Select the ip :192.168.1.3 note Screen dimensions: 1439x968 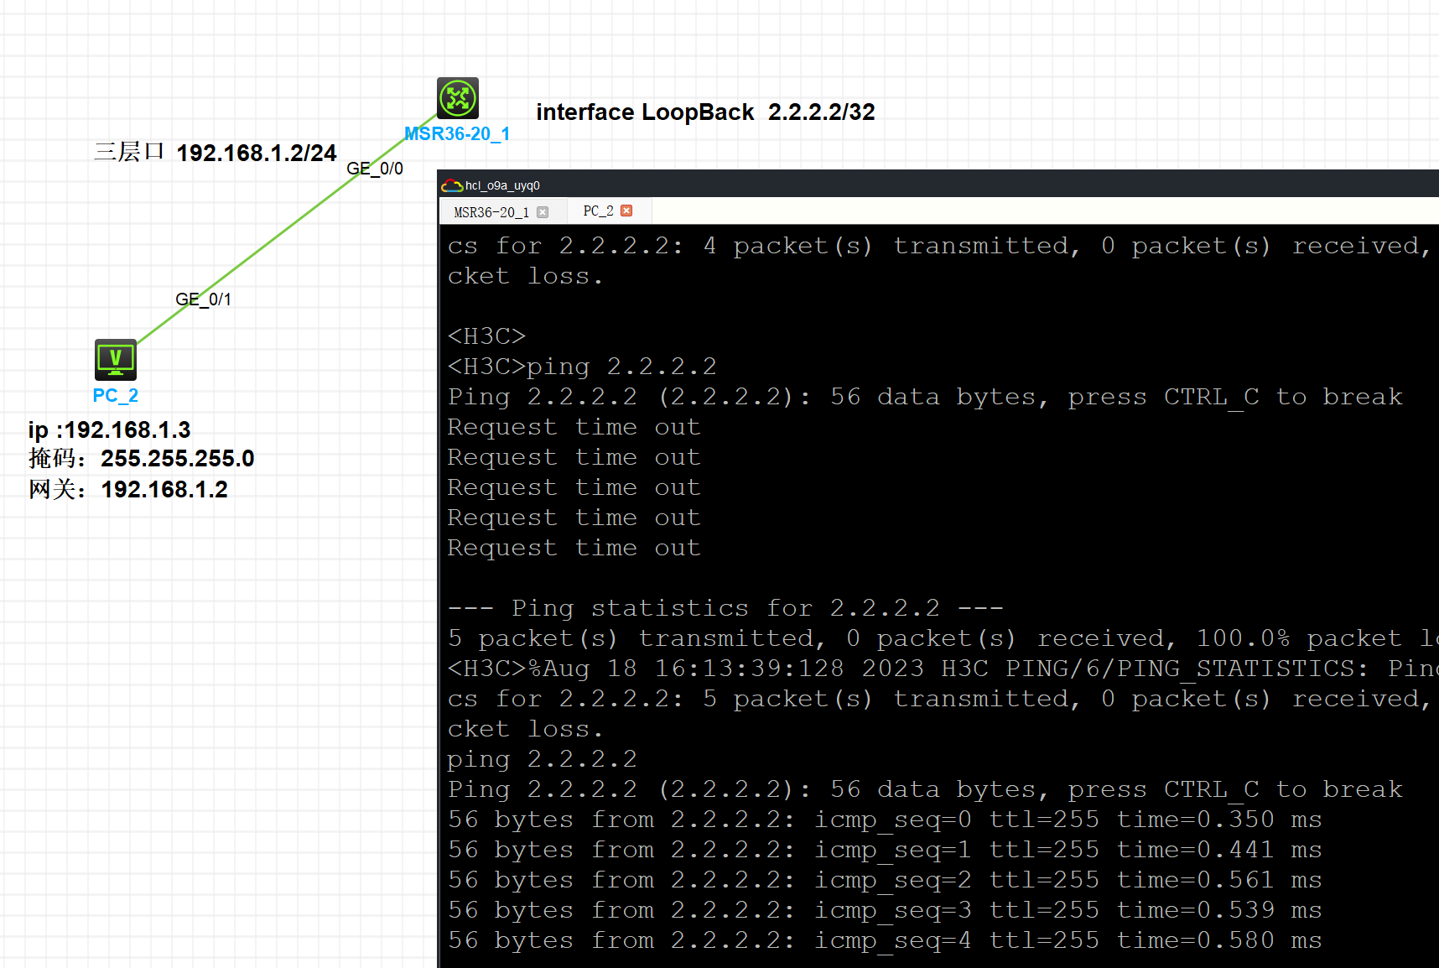coord(110,430)
